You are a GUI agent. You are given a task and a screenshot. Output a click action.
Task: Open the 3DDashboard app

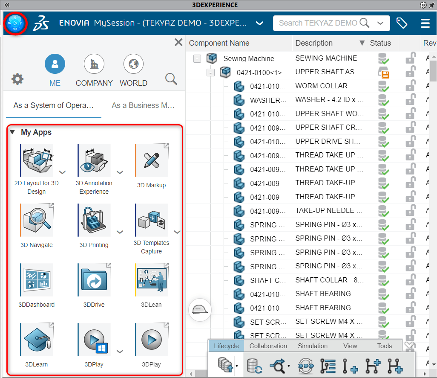(x=37, y=280)
